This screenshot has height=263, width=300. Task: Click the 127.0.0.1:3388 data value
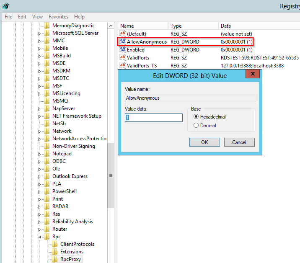[x=252, y=66]
